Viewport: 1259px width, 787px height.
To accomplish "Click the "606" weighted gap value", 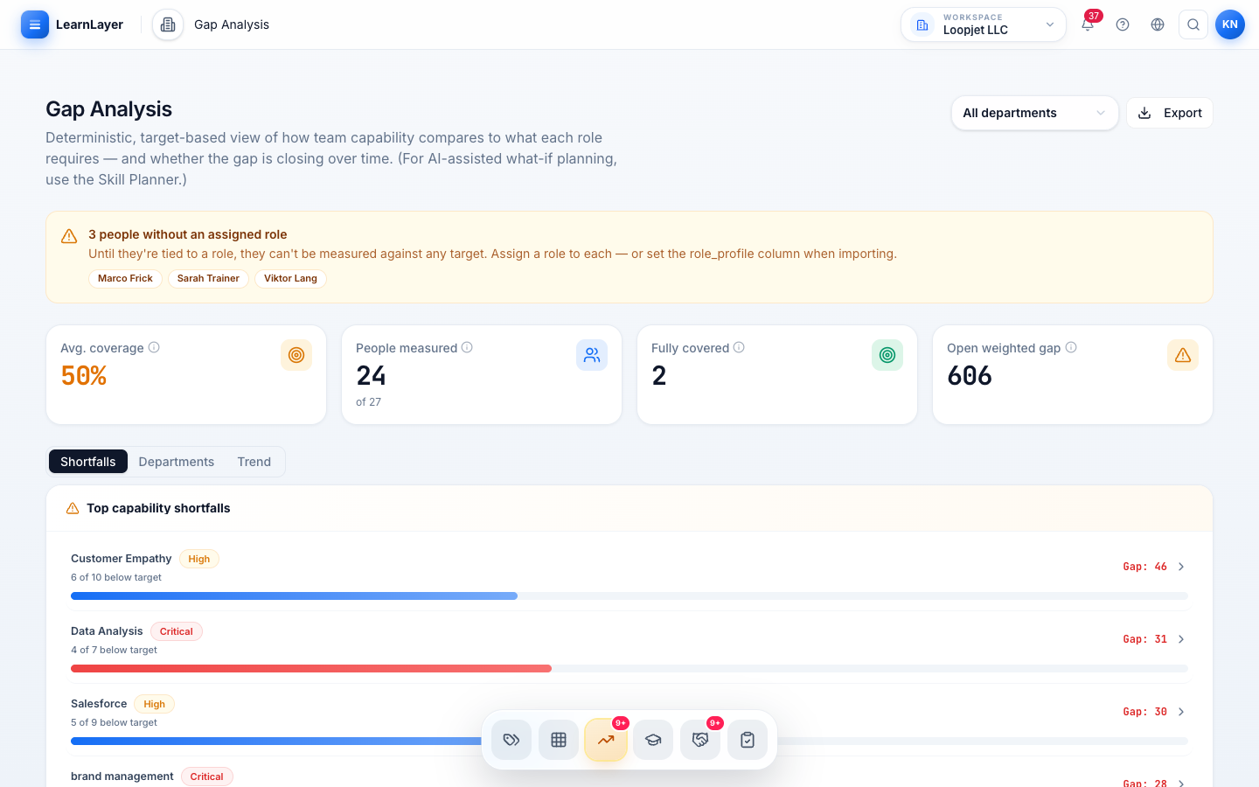I will 970,376.
